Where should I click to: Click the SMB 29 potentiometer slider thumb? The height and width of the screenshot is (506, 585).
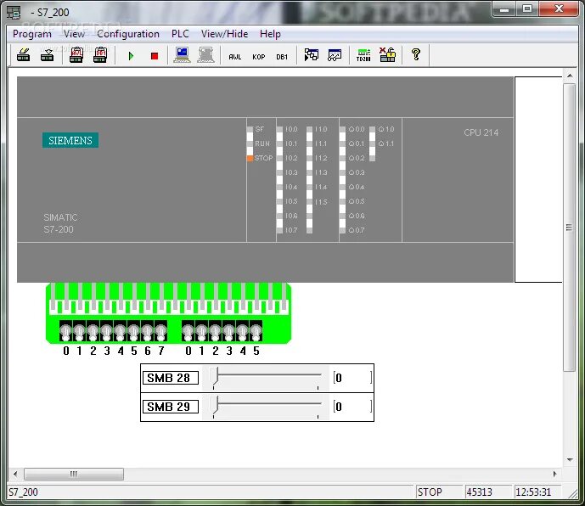coord(214,405)
